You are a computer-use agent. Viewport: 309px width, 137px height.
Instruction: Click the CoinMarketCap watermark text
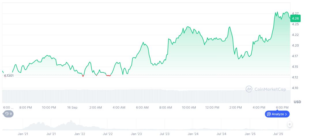point(270,89)
